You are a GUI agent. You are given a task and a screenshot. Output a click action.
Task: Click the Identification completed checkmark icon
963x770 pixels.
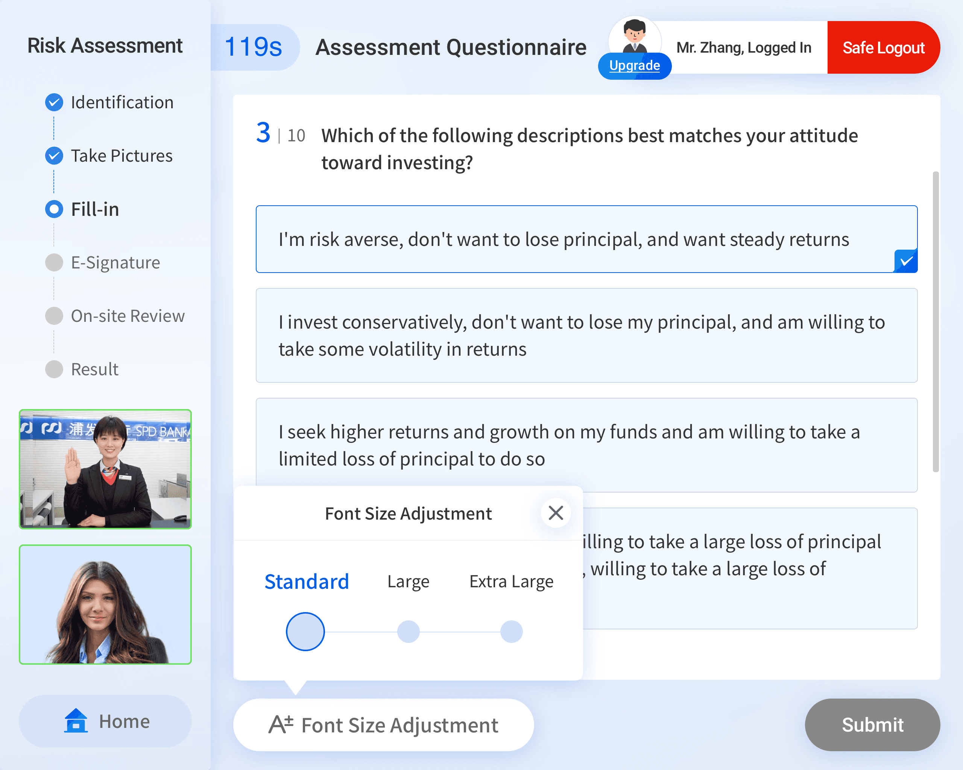54,103
